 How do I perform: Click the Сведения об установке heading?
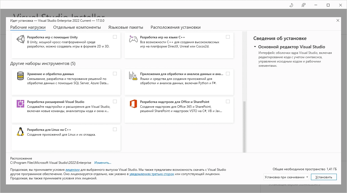point(280,38)
